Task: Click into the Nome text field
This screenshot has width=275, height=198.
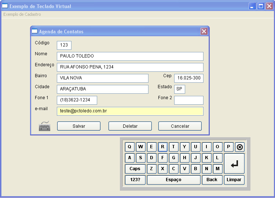Action: (130, 56)
